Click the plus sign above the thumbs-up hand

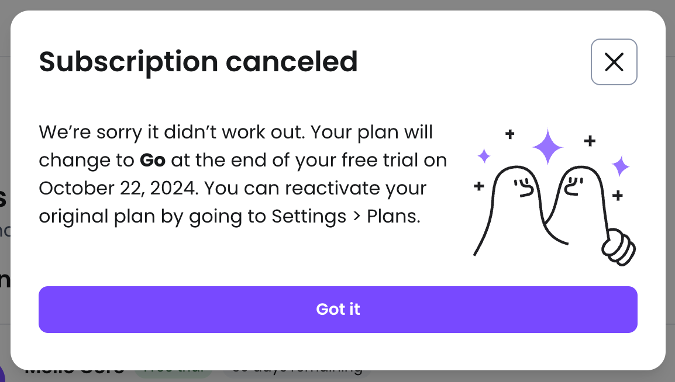pyautogui.click(x=617, y=196)
